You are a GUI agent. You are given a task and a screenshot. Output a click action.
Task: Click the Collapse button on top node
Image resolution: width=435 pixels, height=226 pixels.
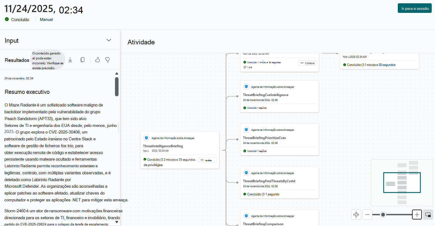(307, 63)
